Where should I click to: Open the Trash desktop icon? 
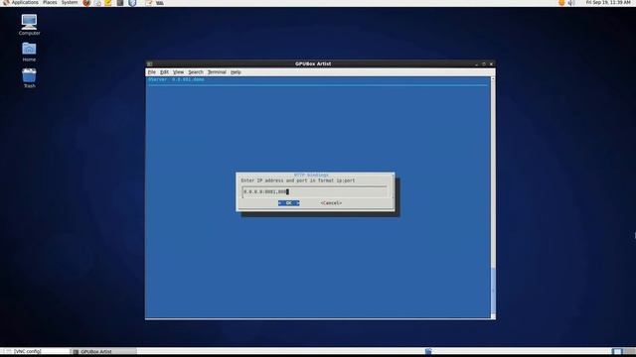click(29, 77)
